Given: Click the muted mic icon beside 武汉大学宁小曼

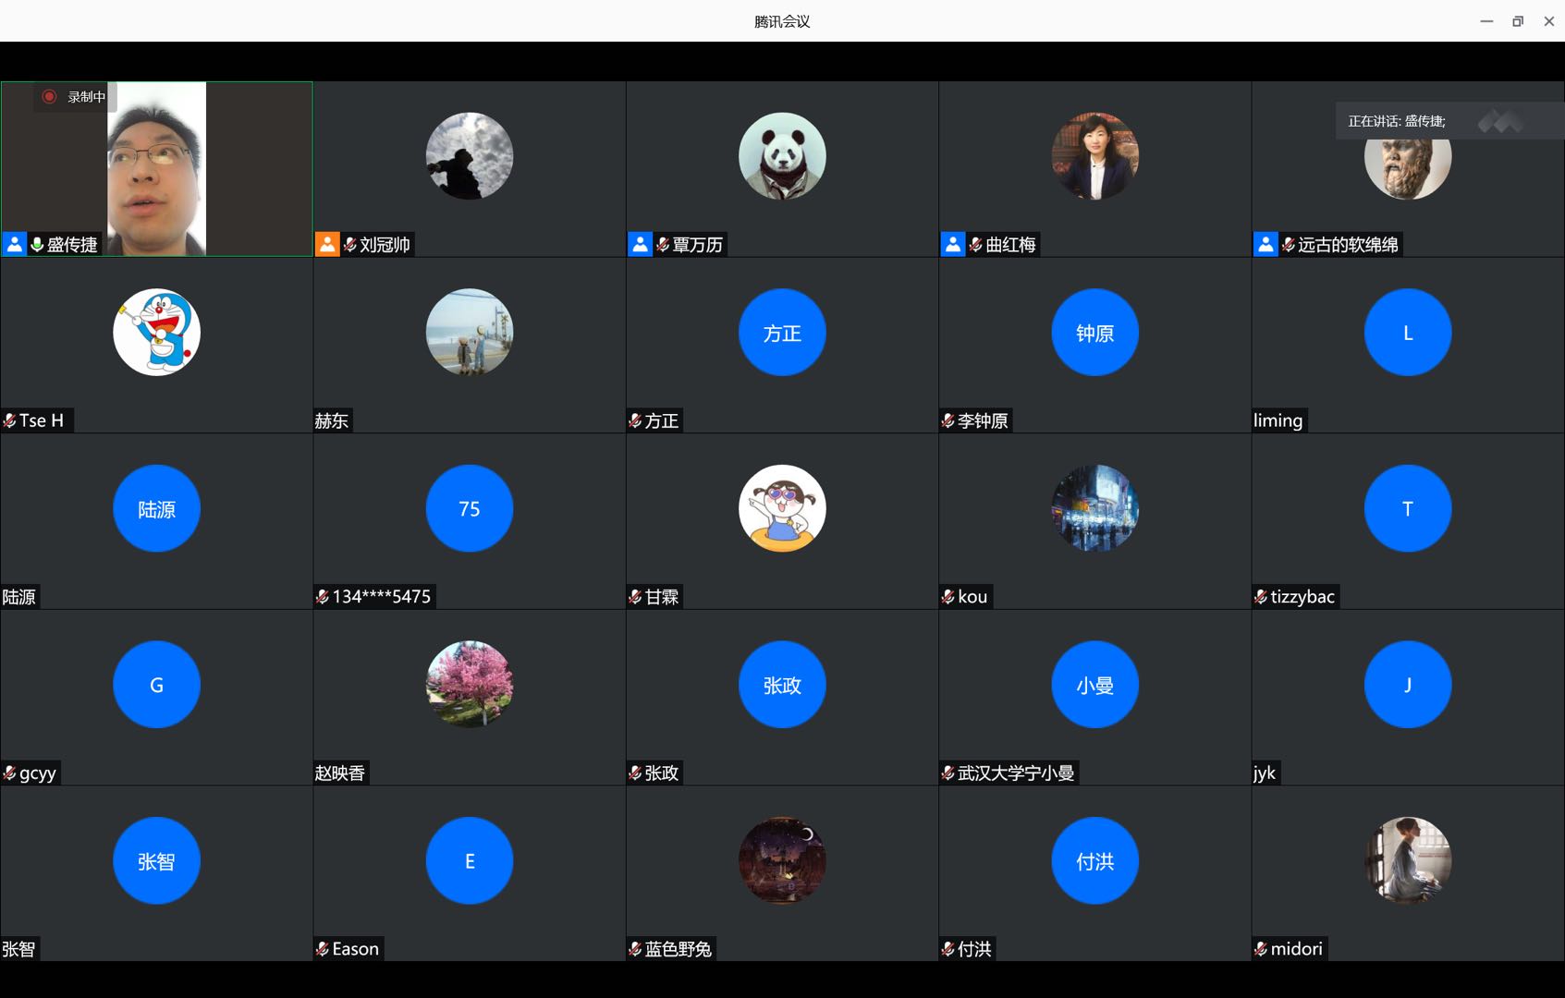Looking at the screenshot, I should [x=948, y=773].
